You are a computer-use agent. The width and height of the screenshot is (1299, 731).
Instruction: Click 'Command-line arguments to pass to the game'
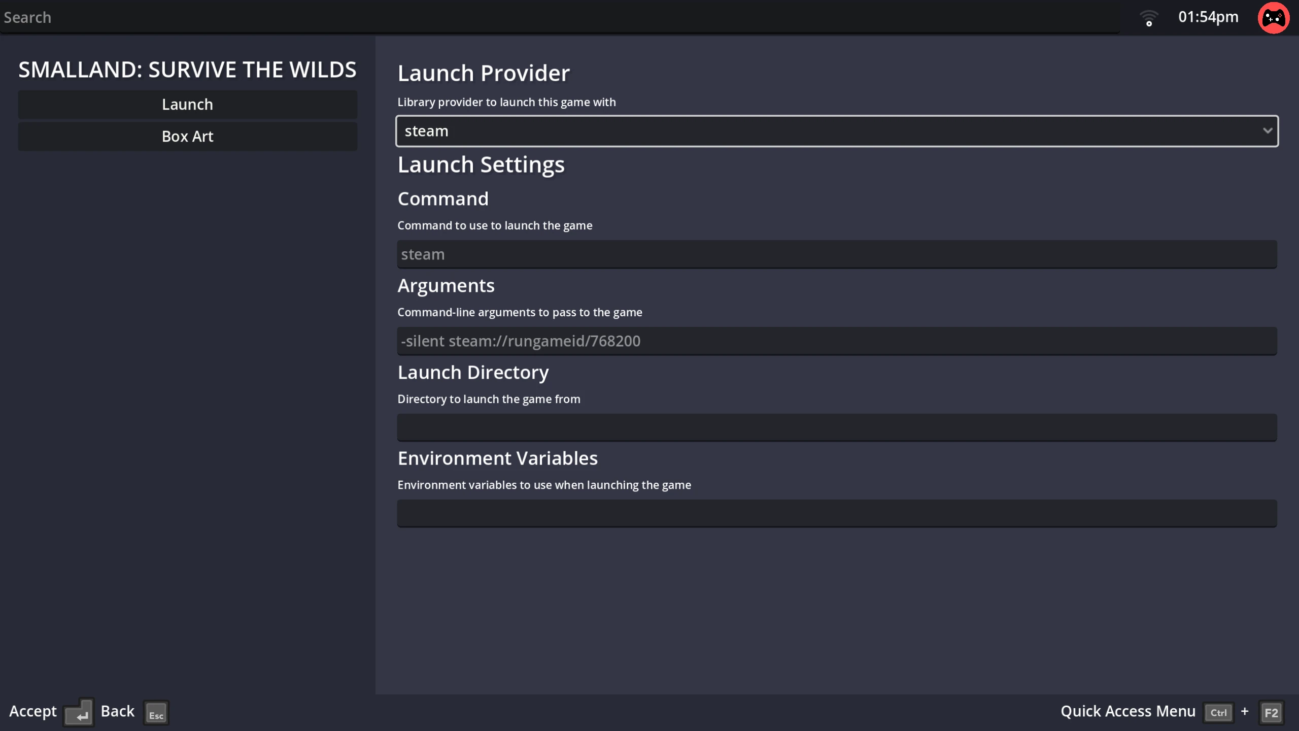[x=520, y=312]
